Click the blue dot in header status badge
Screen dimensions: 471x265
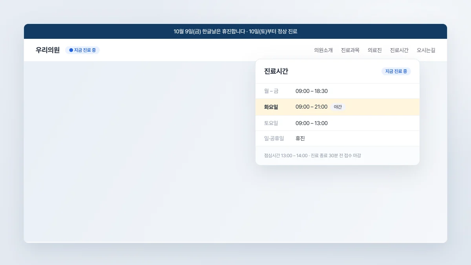(71, 50)
